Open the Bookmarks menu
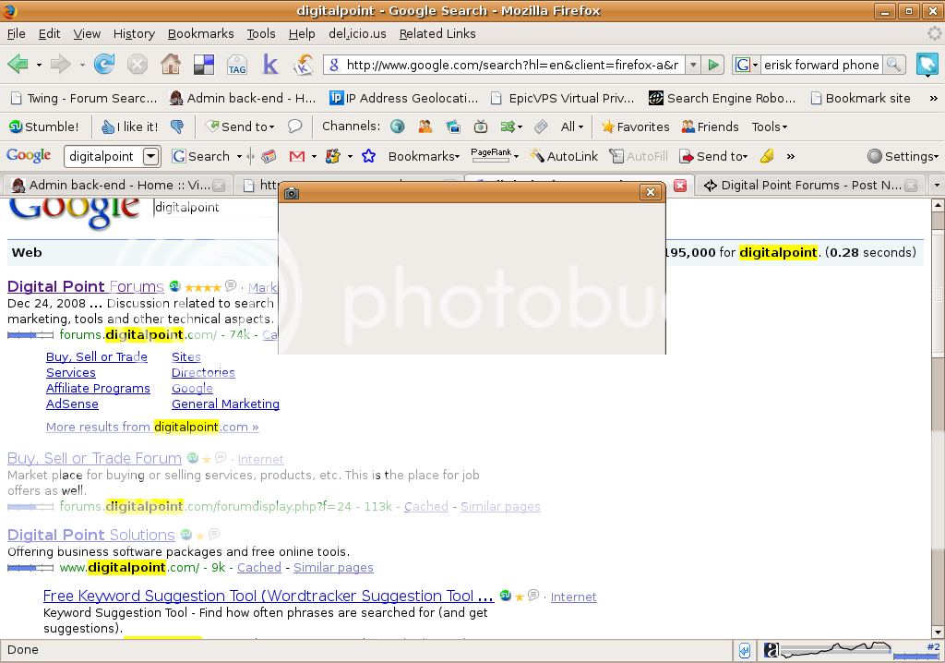945x663 pixels. (200, 34)
